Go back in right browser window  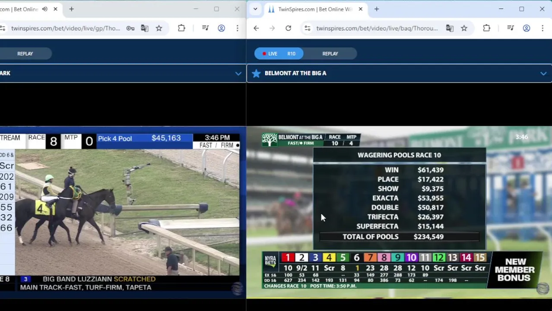point(256,29)
